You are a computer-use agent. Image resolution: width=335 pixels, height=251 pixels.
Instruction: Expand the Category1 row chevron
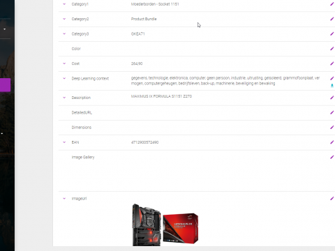(x=64, y=4)
